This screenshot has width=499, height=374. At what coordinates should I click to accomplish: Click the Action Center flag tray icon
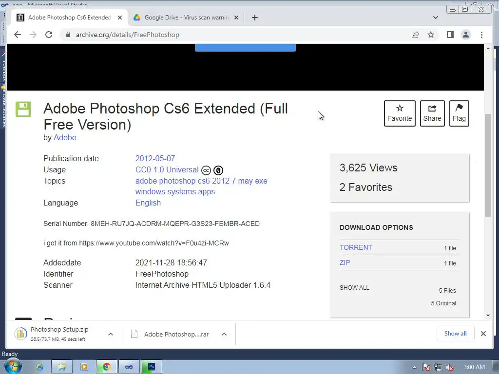[x=426, y=367]
